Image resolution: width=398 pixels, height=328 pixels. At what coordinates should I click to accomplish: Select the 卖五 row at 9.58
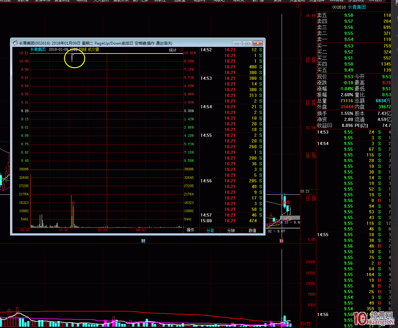click(354, 15)
